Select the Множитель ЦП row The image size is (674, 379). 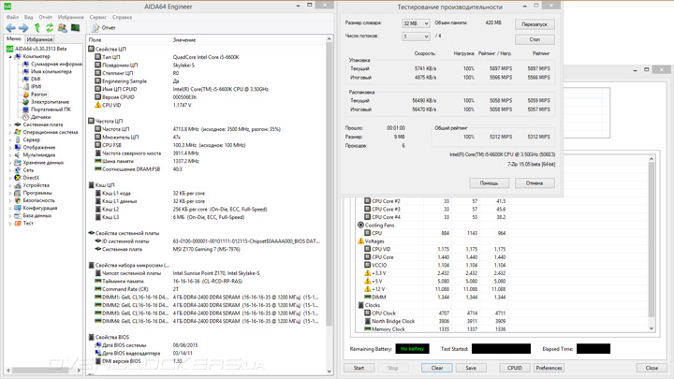tap(206, 137)
